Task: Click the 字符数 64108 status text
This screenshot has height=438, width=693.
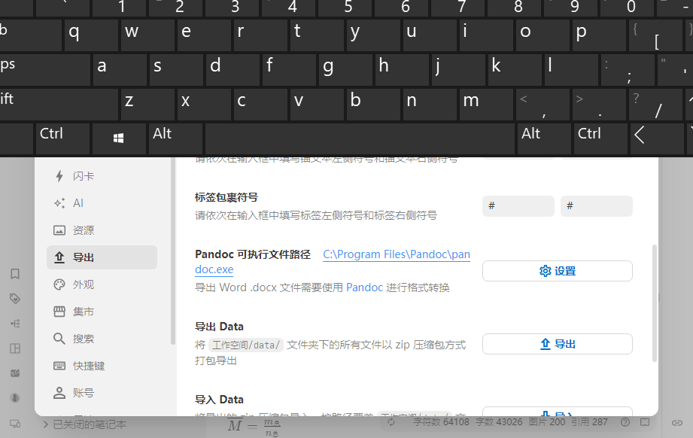Action: point(441,422)
